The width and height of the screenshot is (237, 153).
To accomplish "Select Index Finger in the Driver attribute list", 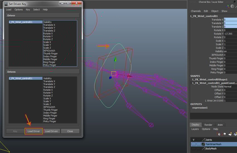I will pyautogui.click(x=50, y=56).
